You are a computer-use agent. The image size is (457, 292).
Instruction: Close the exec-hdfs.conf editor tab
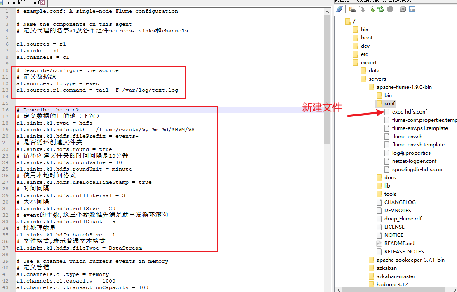(43, 2)
